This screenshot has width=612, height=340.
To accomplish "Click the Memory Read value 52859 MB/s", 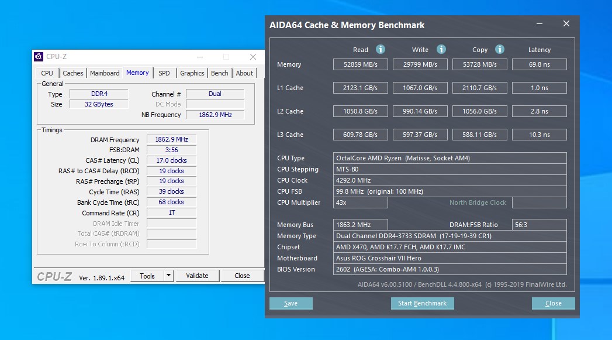I will [361, 64].
